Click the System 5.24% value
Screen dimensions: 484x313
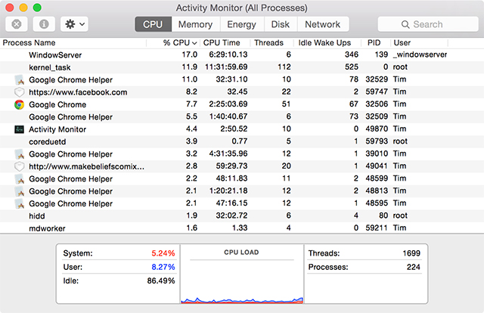(x=163, y=253)
